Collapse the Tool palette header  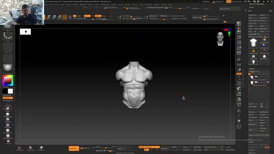(250, 11)
